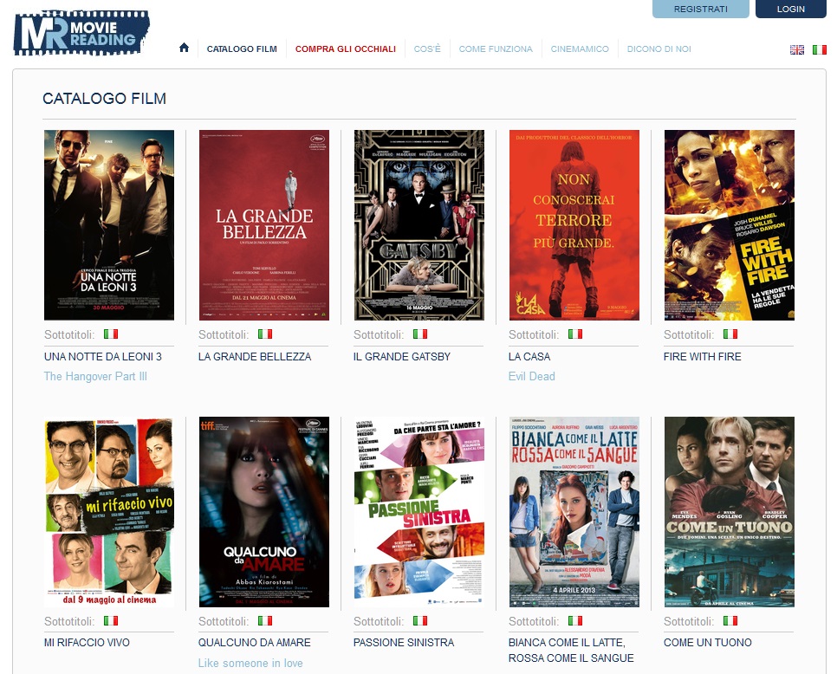The width and height of the screenshot is (837, 674).
Task: Click subtitle flag under La Casa
Action: 575,334
